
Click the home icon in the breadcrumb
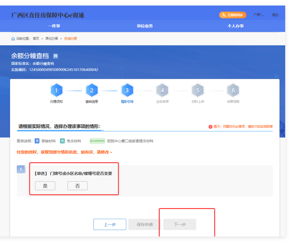(x=13, y=39)
